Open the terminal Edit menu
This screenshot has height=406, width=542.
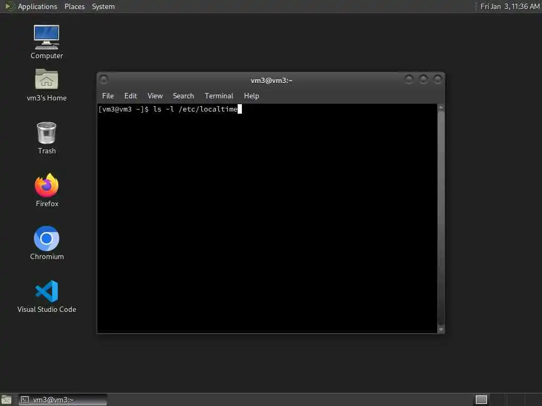131,96
